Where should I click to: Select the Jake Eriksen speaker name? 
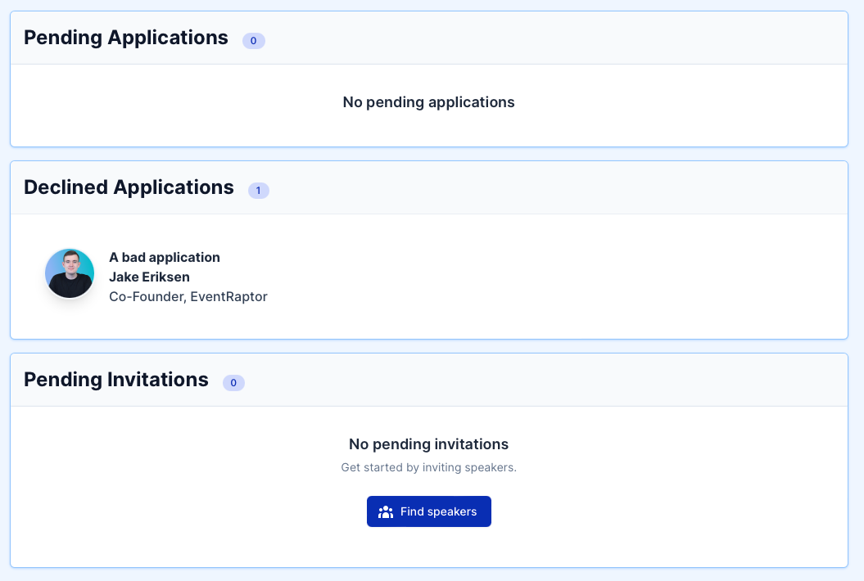pyautogui.click(x=149, y=277)
